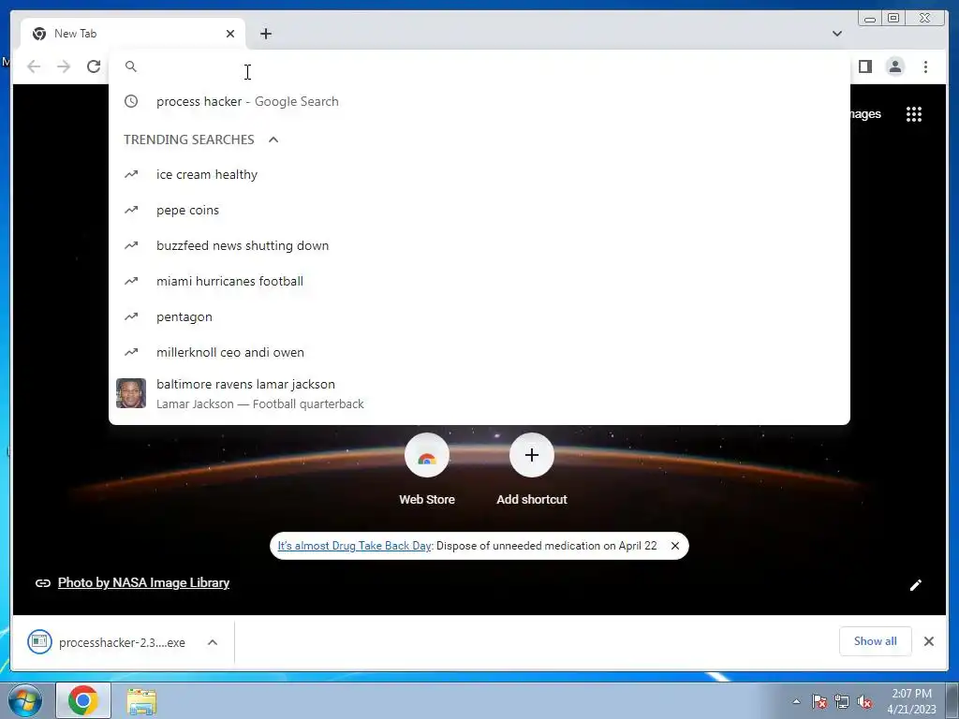Viewport: 959px width, 719px height.
Task: Choose millerknoll ceo andi owen suggestion
Action: (479, 352)
